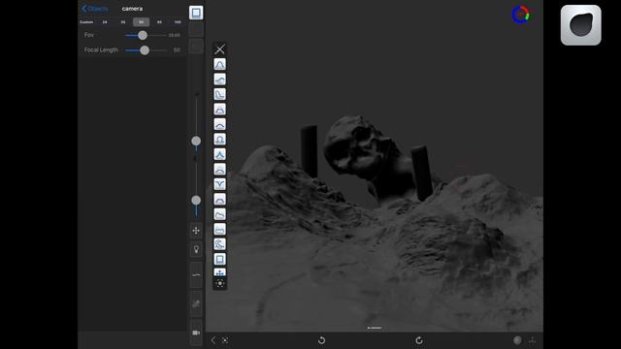Select the V-shaped crease brush
This screenshot has width=621, height=349.
[x=220, y=184]
